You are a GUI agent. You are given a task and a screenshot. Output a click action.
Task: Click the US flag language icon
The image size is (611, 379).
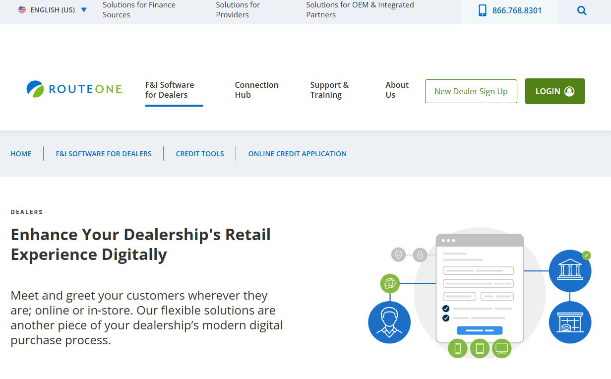point(22,9)
